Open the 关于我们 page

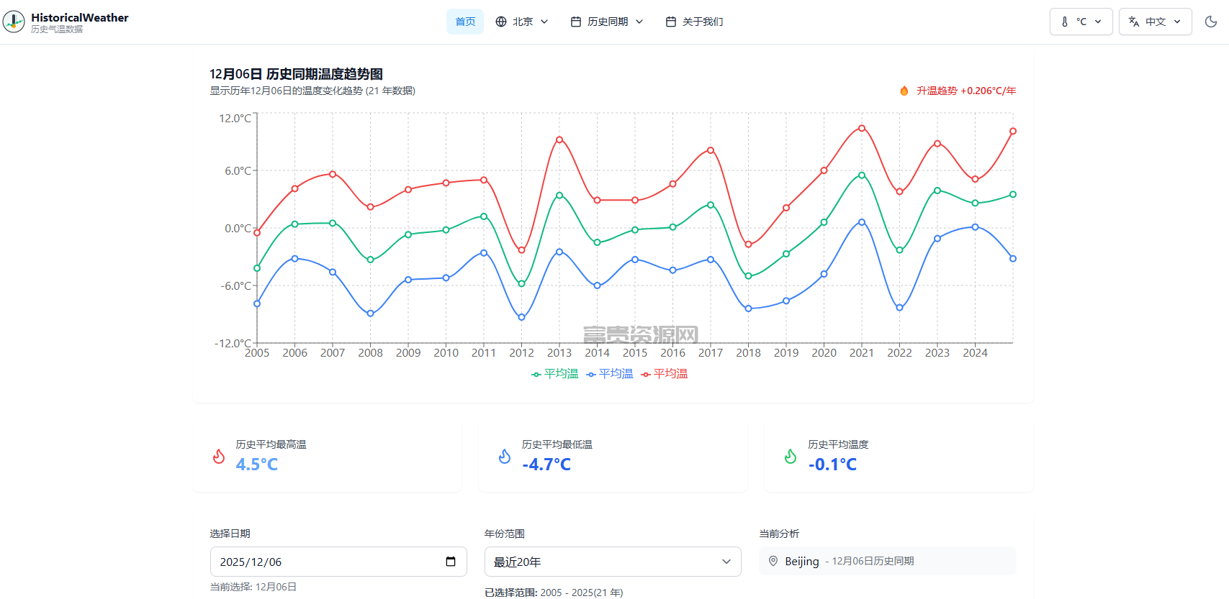click(x=694, y=22)
